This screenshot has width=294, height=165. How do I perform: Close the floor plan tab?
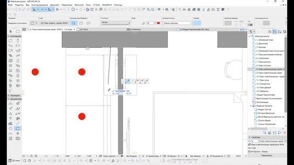(x=74, y=29)
